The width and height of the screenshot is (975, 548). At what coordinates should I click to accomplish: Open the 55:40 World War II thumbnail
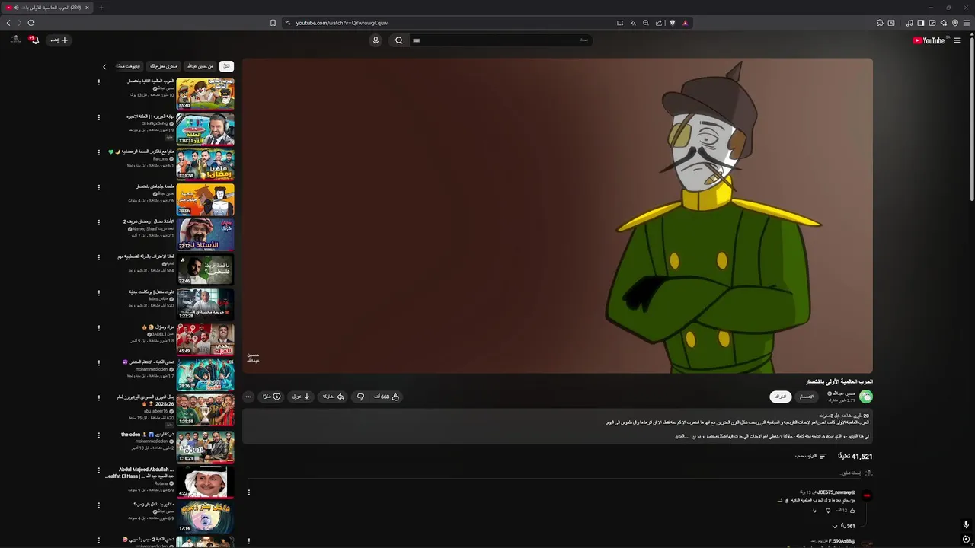click(x=206, y=93)
